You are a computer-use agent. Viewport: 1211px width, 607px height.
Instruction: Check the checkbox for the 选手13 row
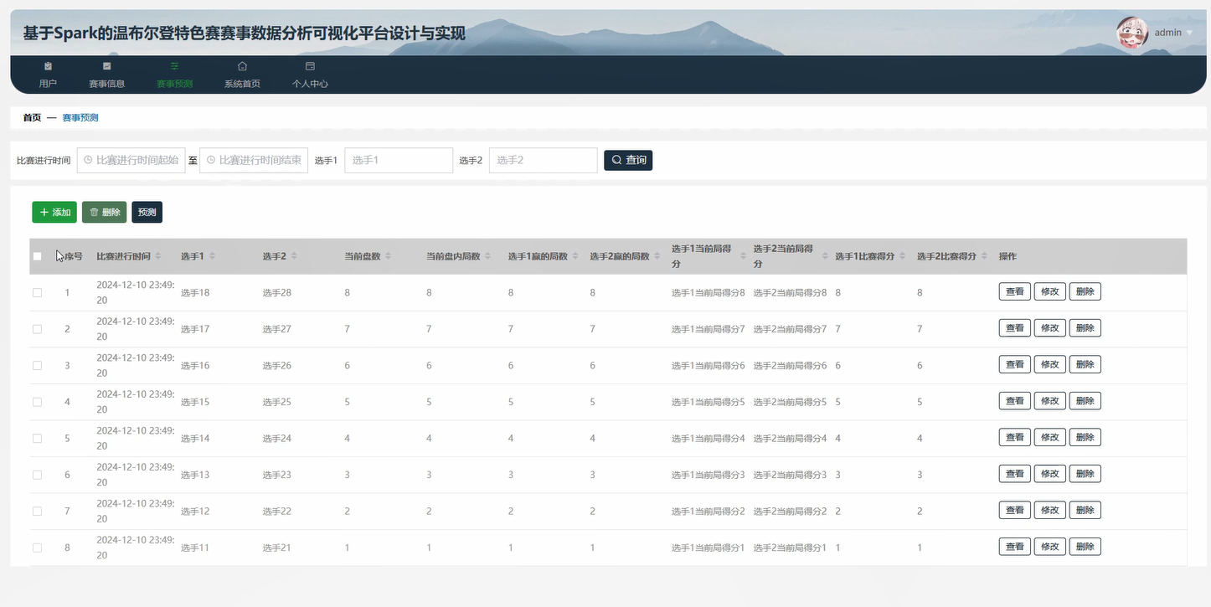[37, 475]
